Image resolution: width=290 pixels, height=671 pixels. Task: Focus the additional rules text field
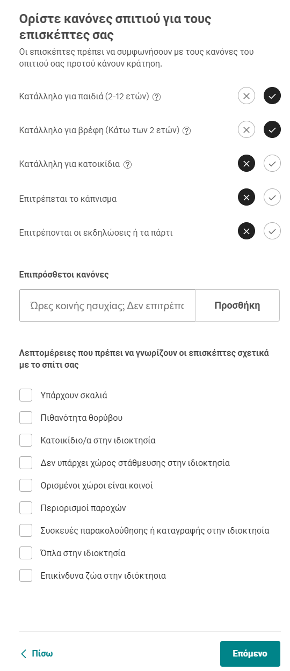(107, 305)
